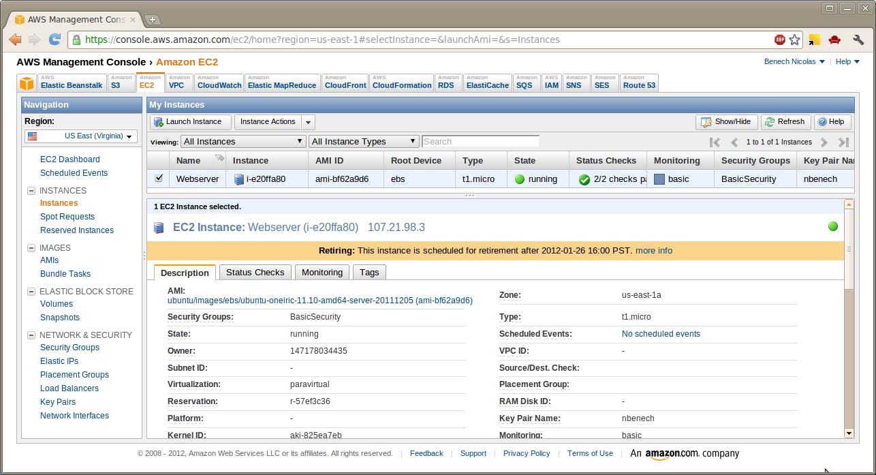Open the Instance Actions dropdown arrow
Viewport: 876px width, 475px height.
309,121
